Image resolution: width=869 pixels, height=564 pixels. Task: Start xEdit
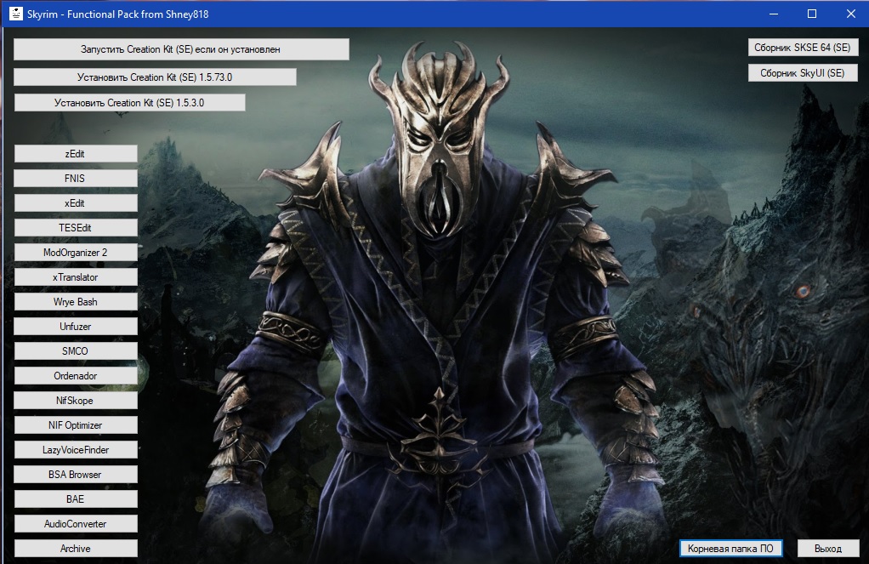tap(76, 203)
